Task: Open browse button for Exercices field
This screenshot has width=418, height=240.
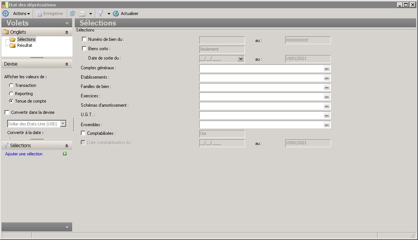Action: coord(326,97)
